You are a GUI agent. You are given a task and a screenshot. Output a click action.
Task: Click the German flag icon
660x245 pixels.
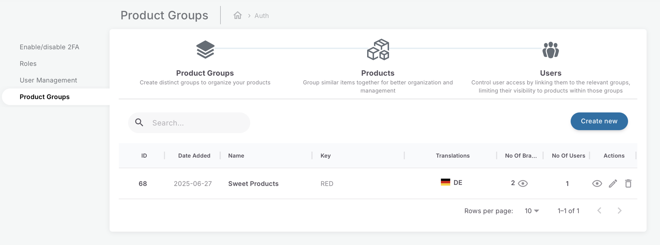[x=445, y=182]
